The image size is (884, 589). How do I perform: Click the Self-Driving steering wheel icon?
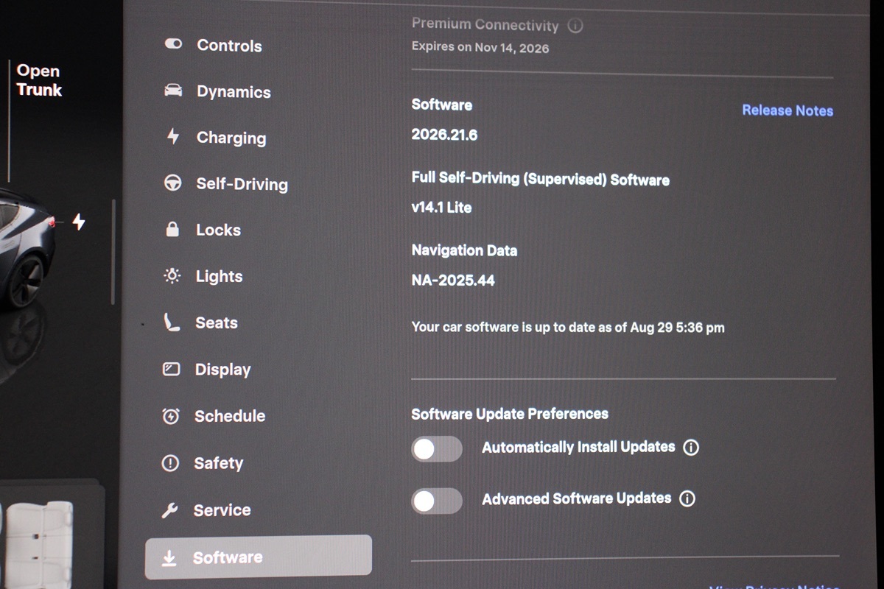(x=172, y=183)
